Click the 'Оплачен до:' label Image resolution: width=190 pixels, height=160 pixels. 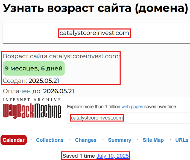click(x=22, y=91)
